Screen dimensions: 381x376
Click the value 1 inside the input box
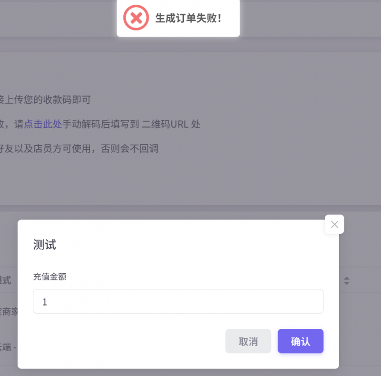click(x=44, y=301)
